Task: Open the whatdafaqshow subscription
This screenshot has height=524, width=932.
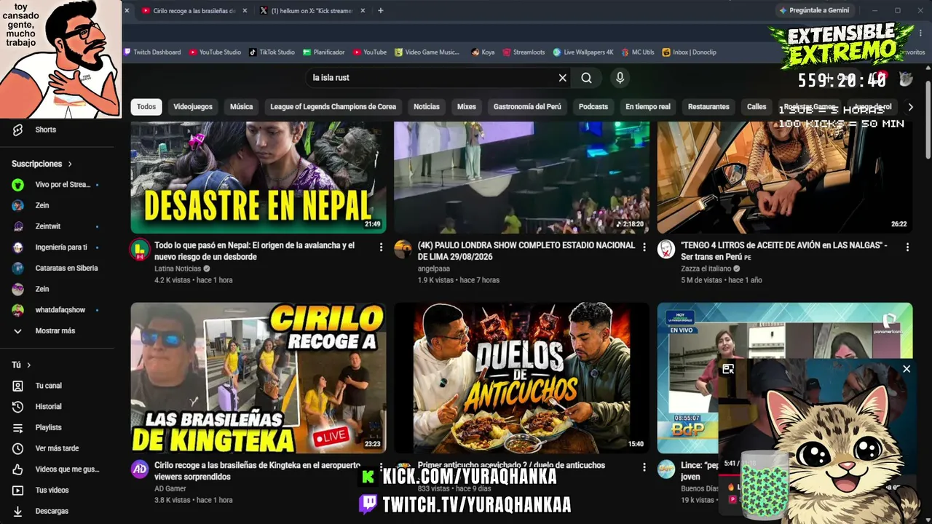Action: coord(58,310)
